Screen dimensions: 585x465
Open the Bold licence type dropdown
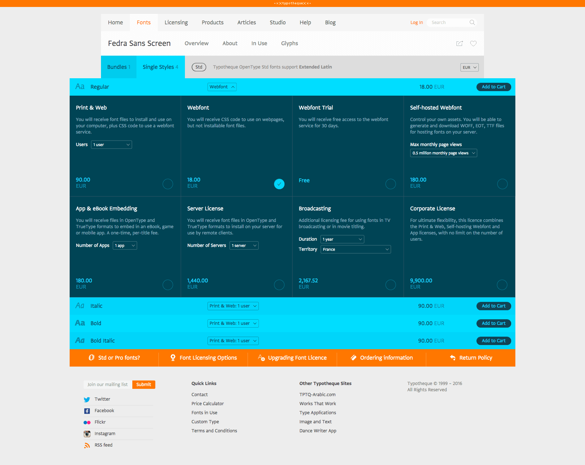point(233,323)
